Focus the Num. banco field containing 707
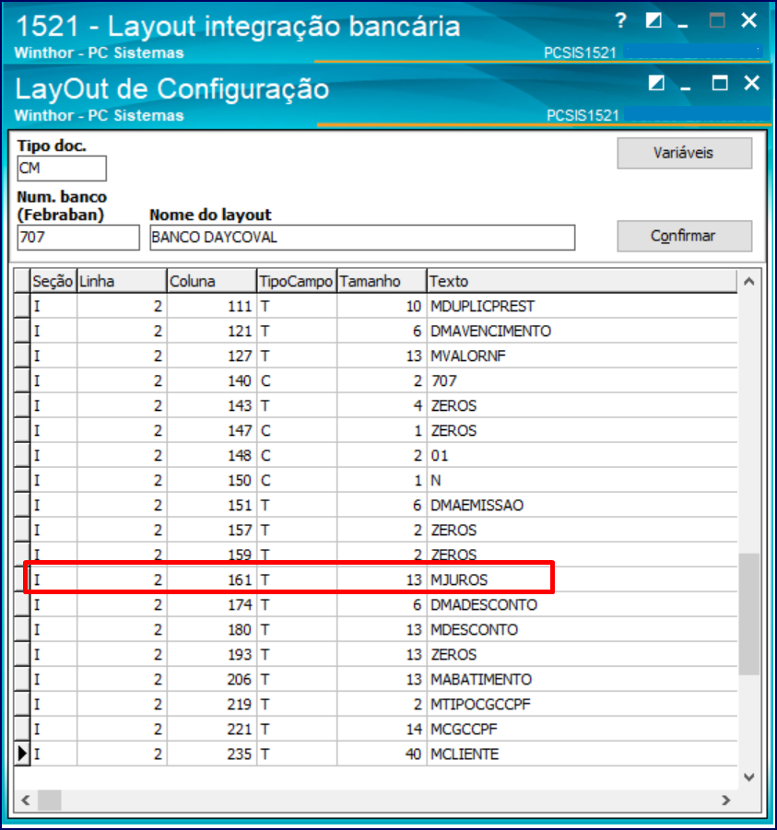Viewport: 777px width, 830px height. 78,237
